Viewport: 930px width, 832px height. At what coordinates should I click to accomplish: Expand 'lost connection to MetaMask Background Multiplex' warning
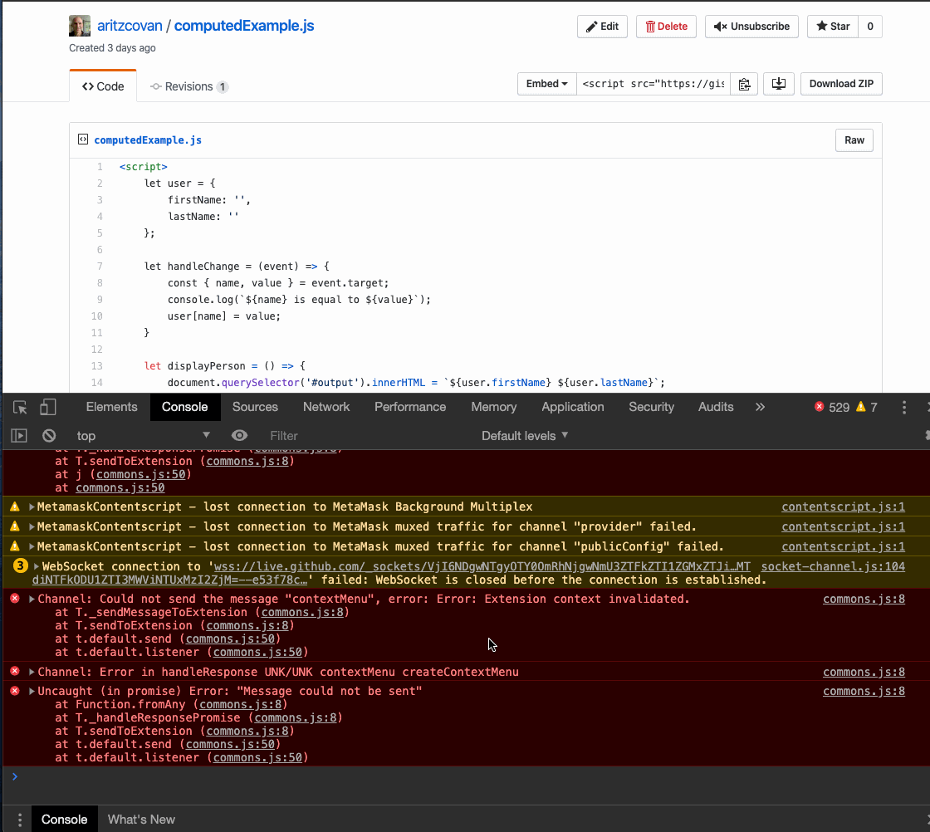click(x=32, y=507)
